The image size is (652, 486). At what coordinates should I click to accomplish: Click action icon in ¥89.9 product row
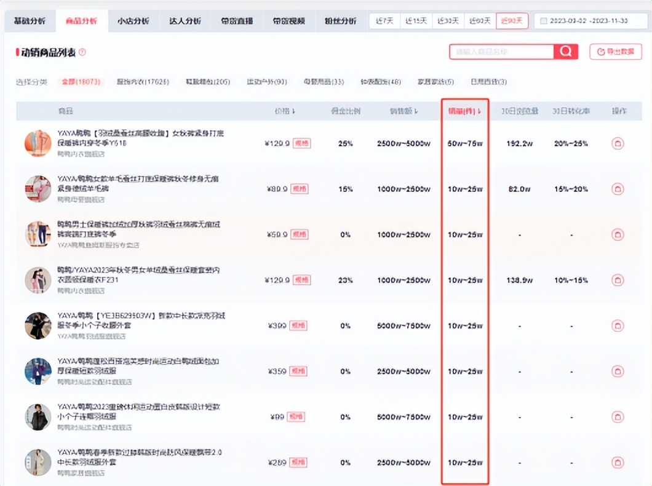[x=618, y=189]
